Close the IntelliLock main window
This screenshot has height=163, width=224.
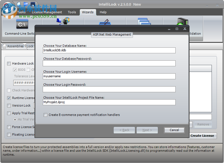pyautogui.click(x=217, y=5)
